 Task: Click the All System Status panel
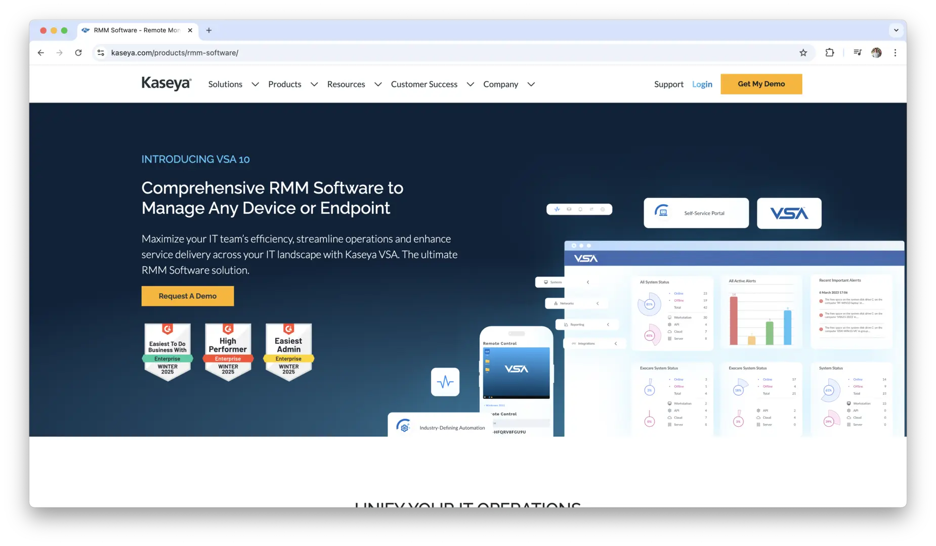pos(673,312)
